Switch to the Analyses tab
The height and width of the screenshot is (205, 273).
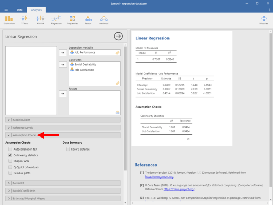click(36, 10)
